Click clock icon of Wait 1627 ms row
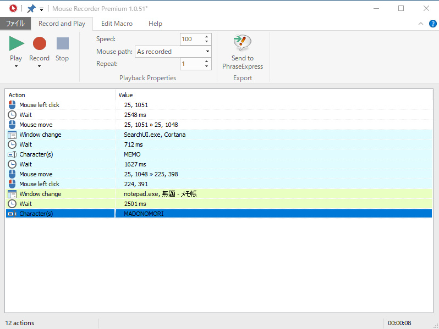 (x=12, y=164)
